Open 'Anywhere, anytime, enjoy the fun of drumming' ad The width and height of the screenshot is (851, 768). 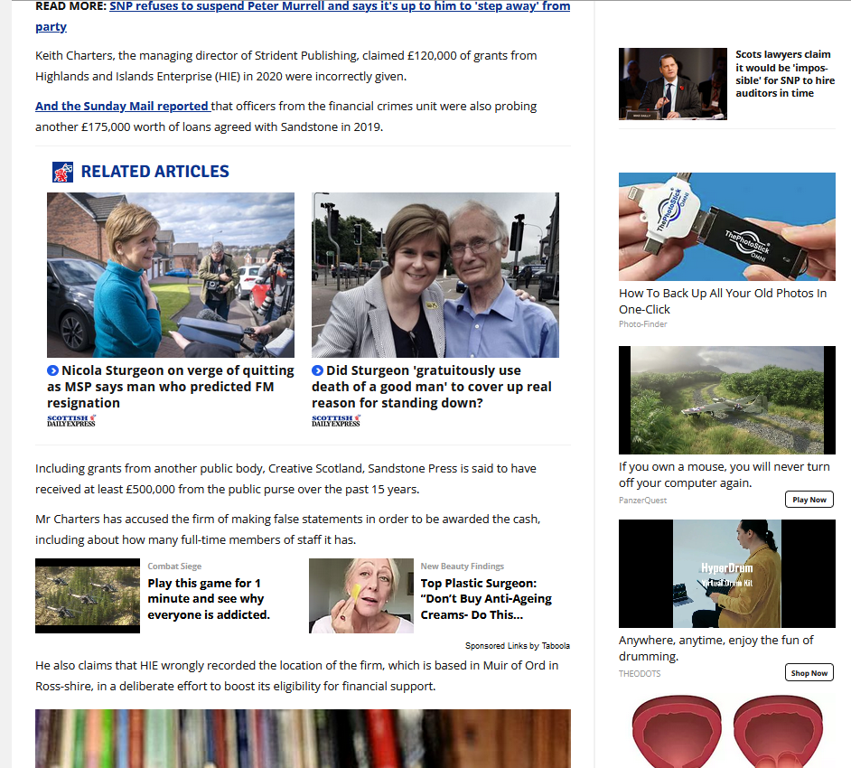tap(715, 648)
